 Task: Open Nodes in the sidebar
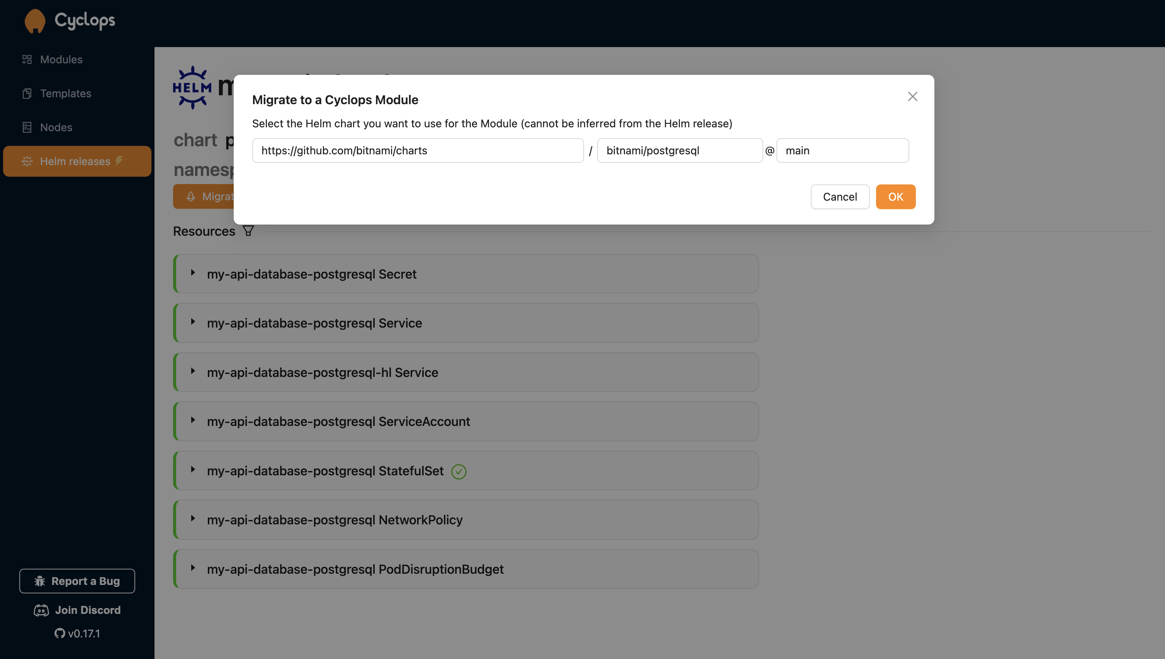pyautogui.click(x=77, y=127)
